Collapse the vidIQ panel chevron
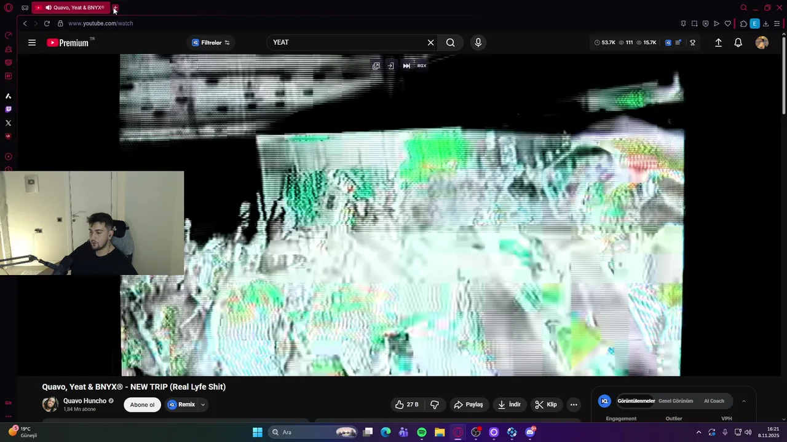Screen dimensions: 787x442 coord(743,401)
